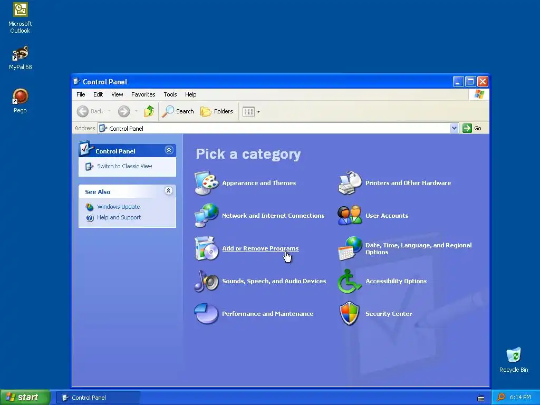Viewport: 540px width, 405px height.
Task: Click the Security Center shield icon
Action: tap(350, 314)
